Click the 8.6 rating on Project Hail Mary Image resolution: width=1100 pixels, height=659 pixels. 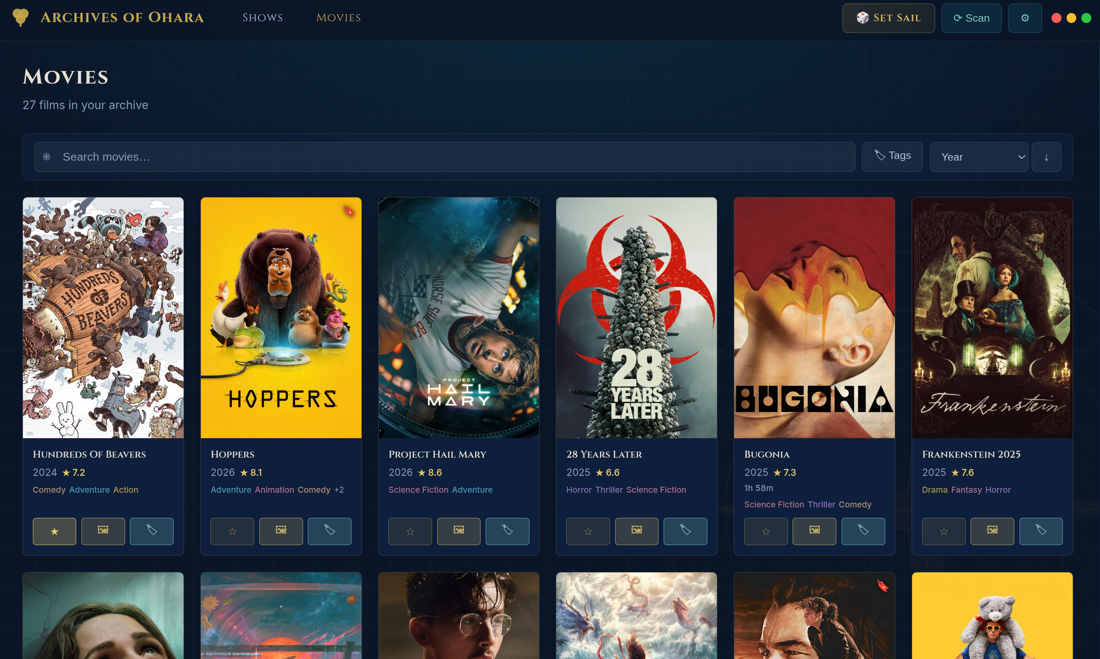(x=430, y=472)
